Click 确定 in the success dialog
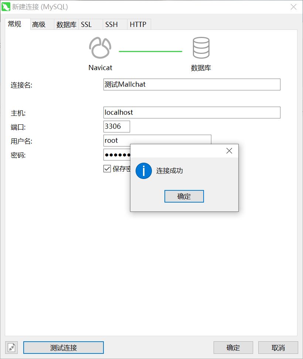 pyautogui.click(x=184, y=196)
